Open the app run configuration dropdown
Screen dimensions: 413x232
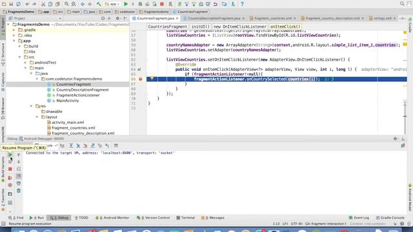tap(112, 4)
